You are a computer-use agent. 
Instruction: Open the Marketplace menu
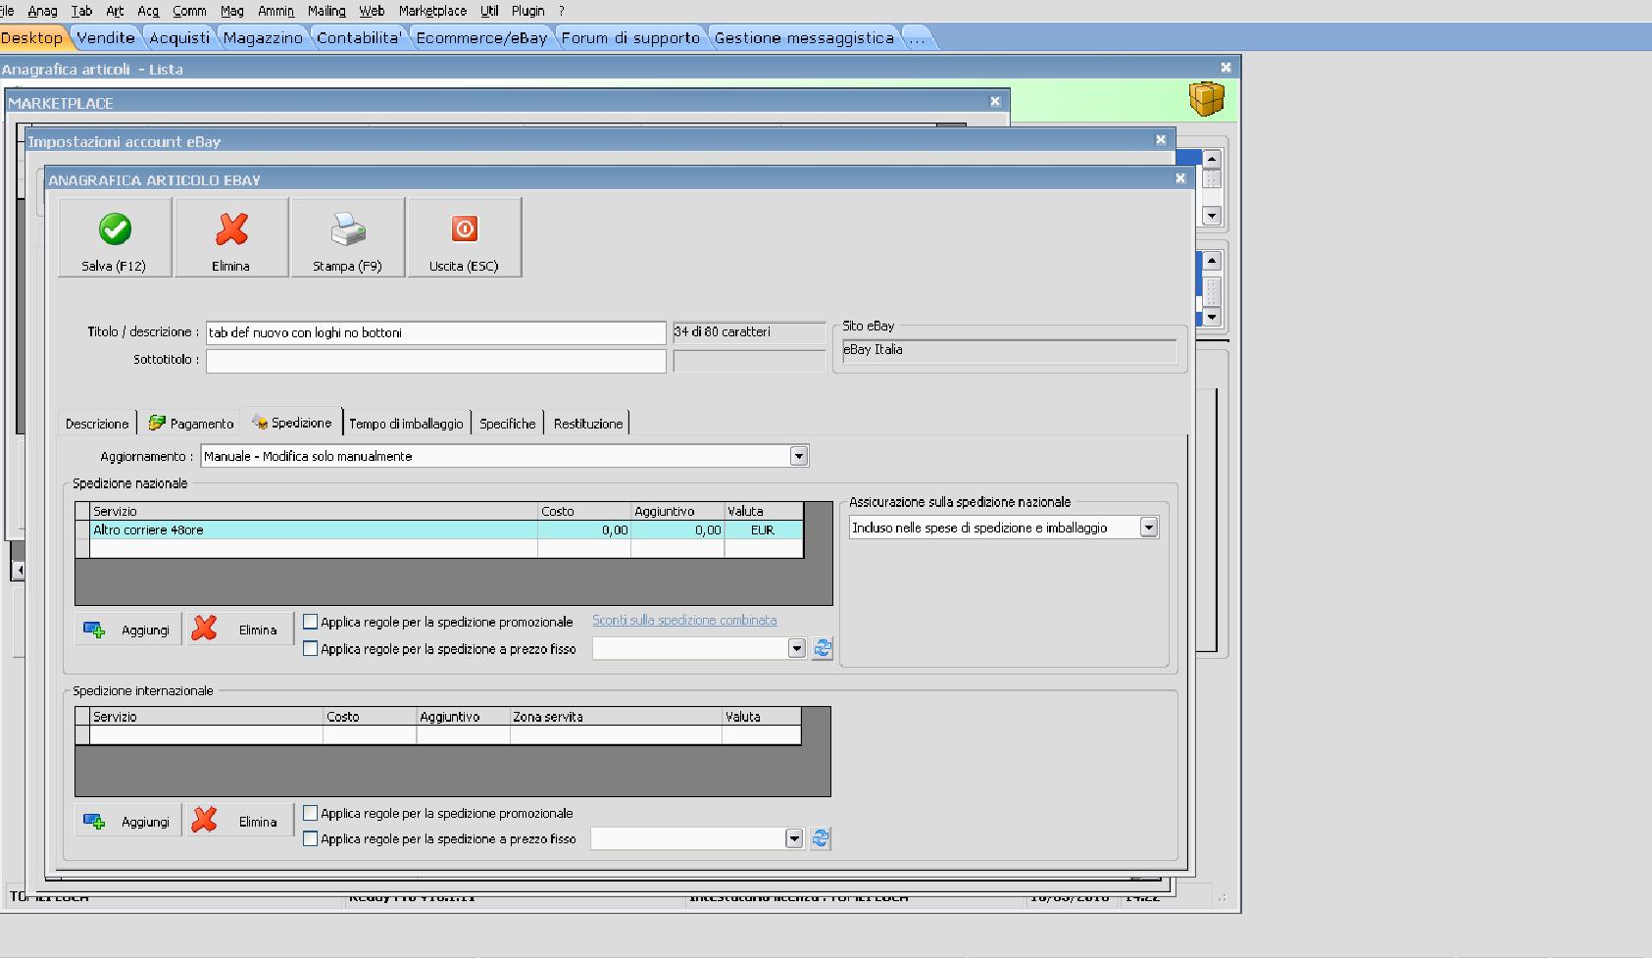coord(432,11)
